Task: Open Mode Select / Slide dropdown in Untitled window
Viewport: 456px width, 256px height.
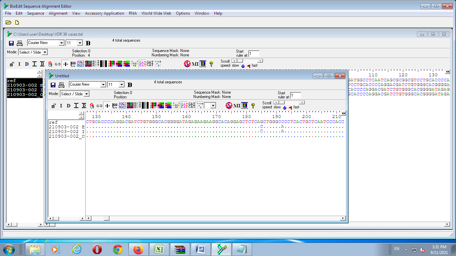Action: pyautogui.click(x=86, y=94)
